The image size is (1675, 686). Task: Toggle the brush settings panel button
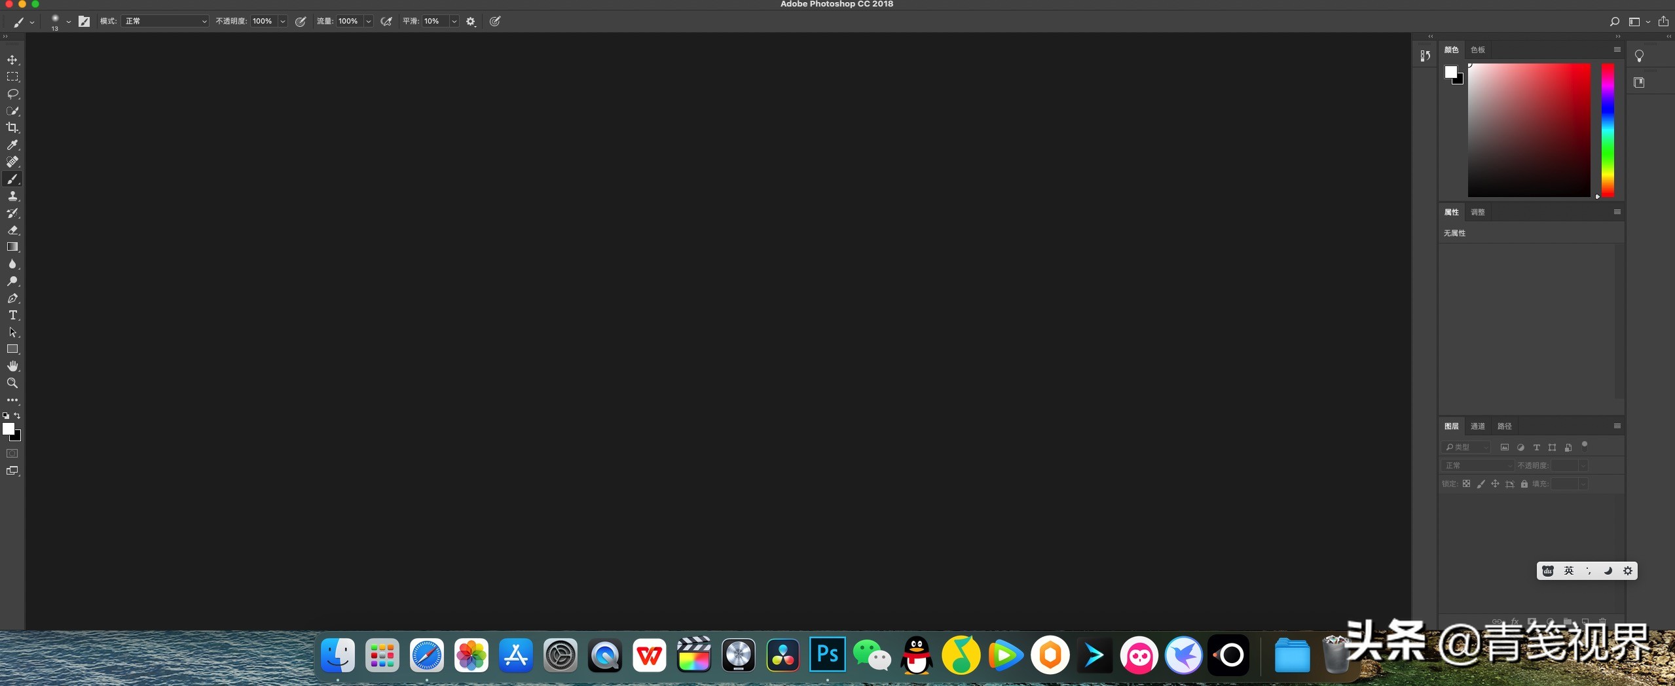[x=84, y=22]
